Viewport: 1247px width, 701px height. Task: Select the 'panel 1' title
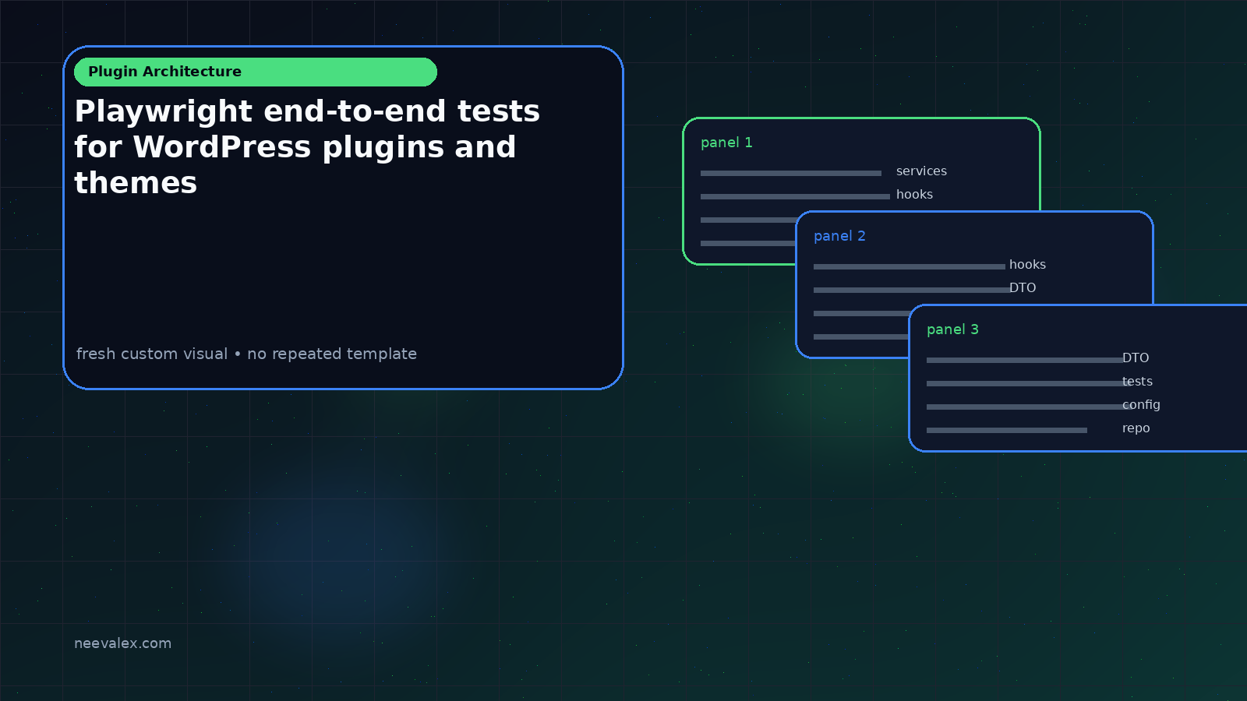pos(726,143)
